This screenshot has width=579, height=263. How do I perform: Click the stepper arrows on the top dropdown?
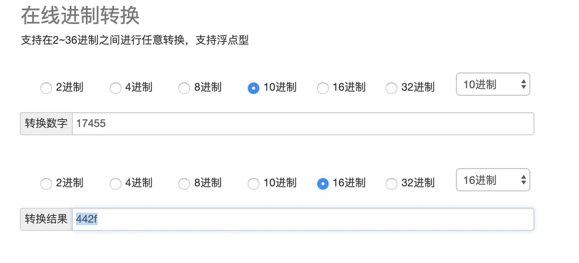[524, 84]
